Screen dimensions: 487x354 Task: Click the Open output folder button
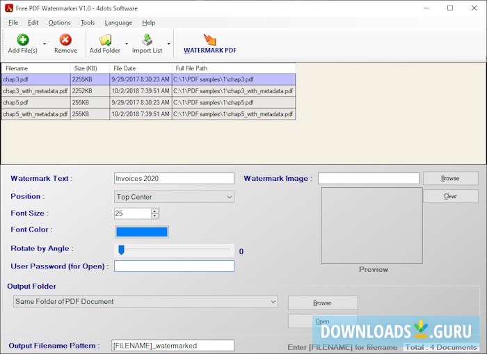[322, 321]
